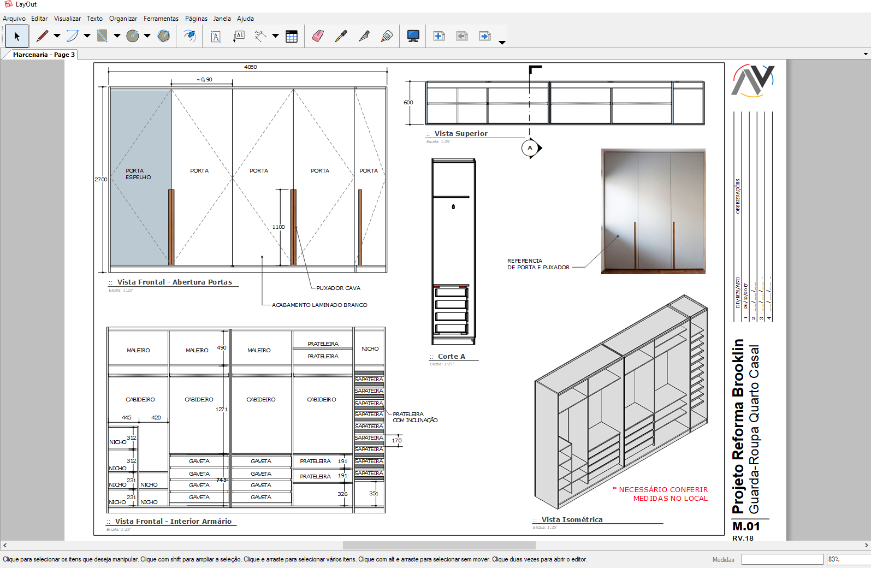Open the Páginas menu

tap(196, 19)
